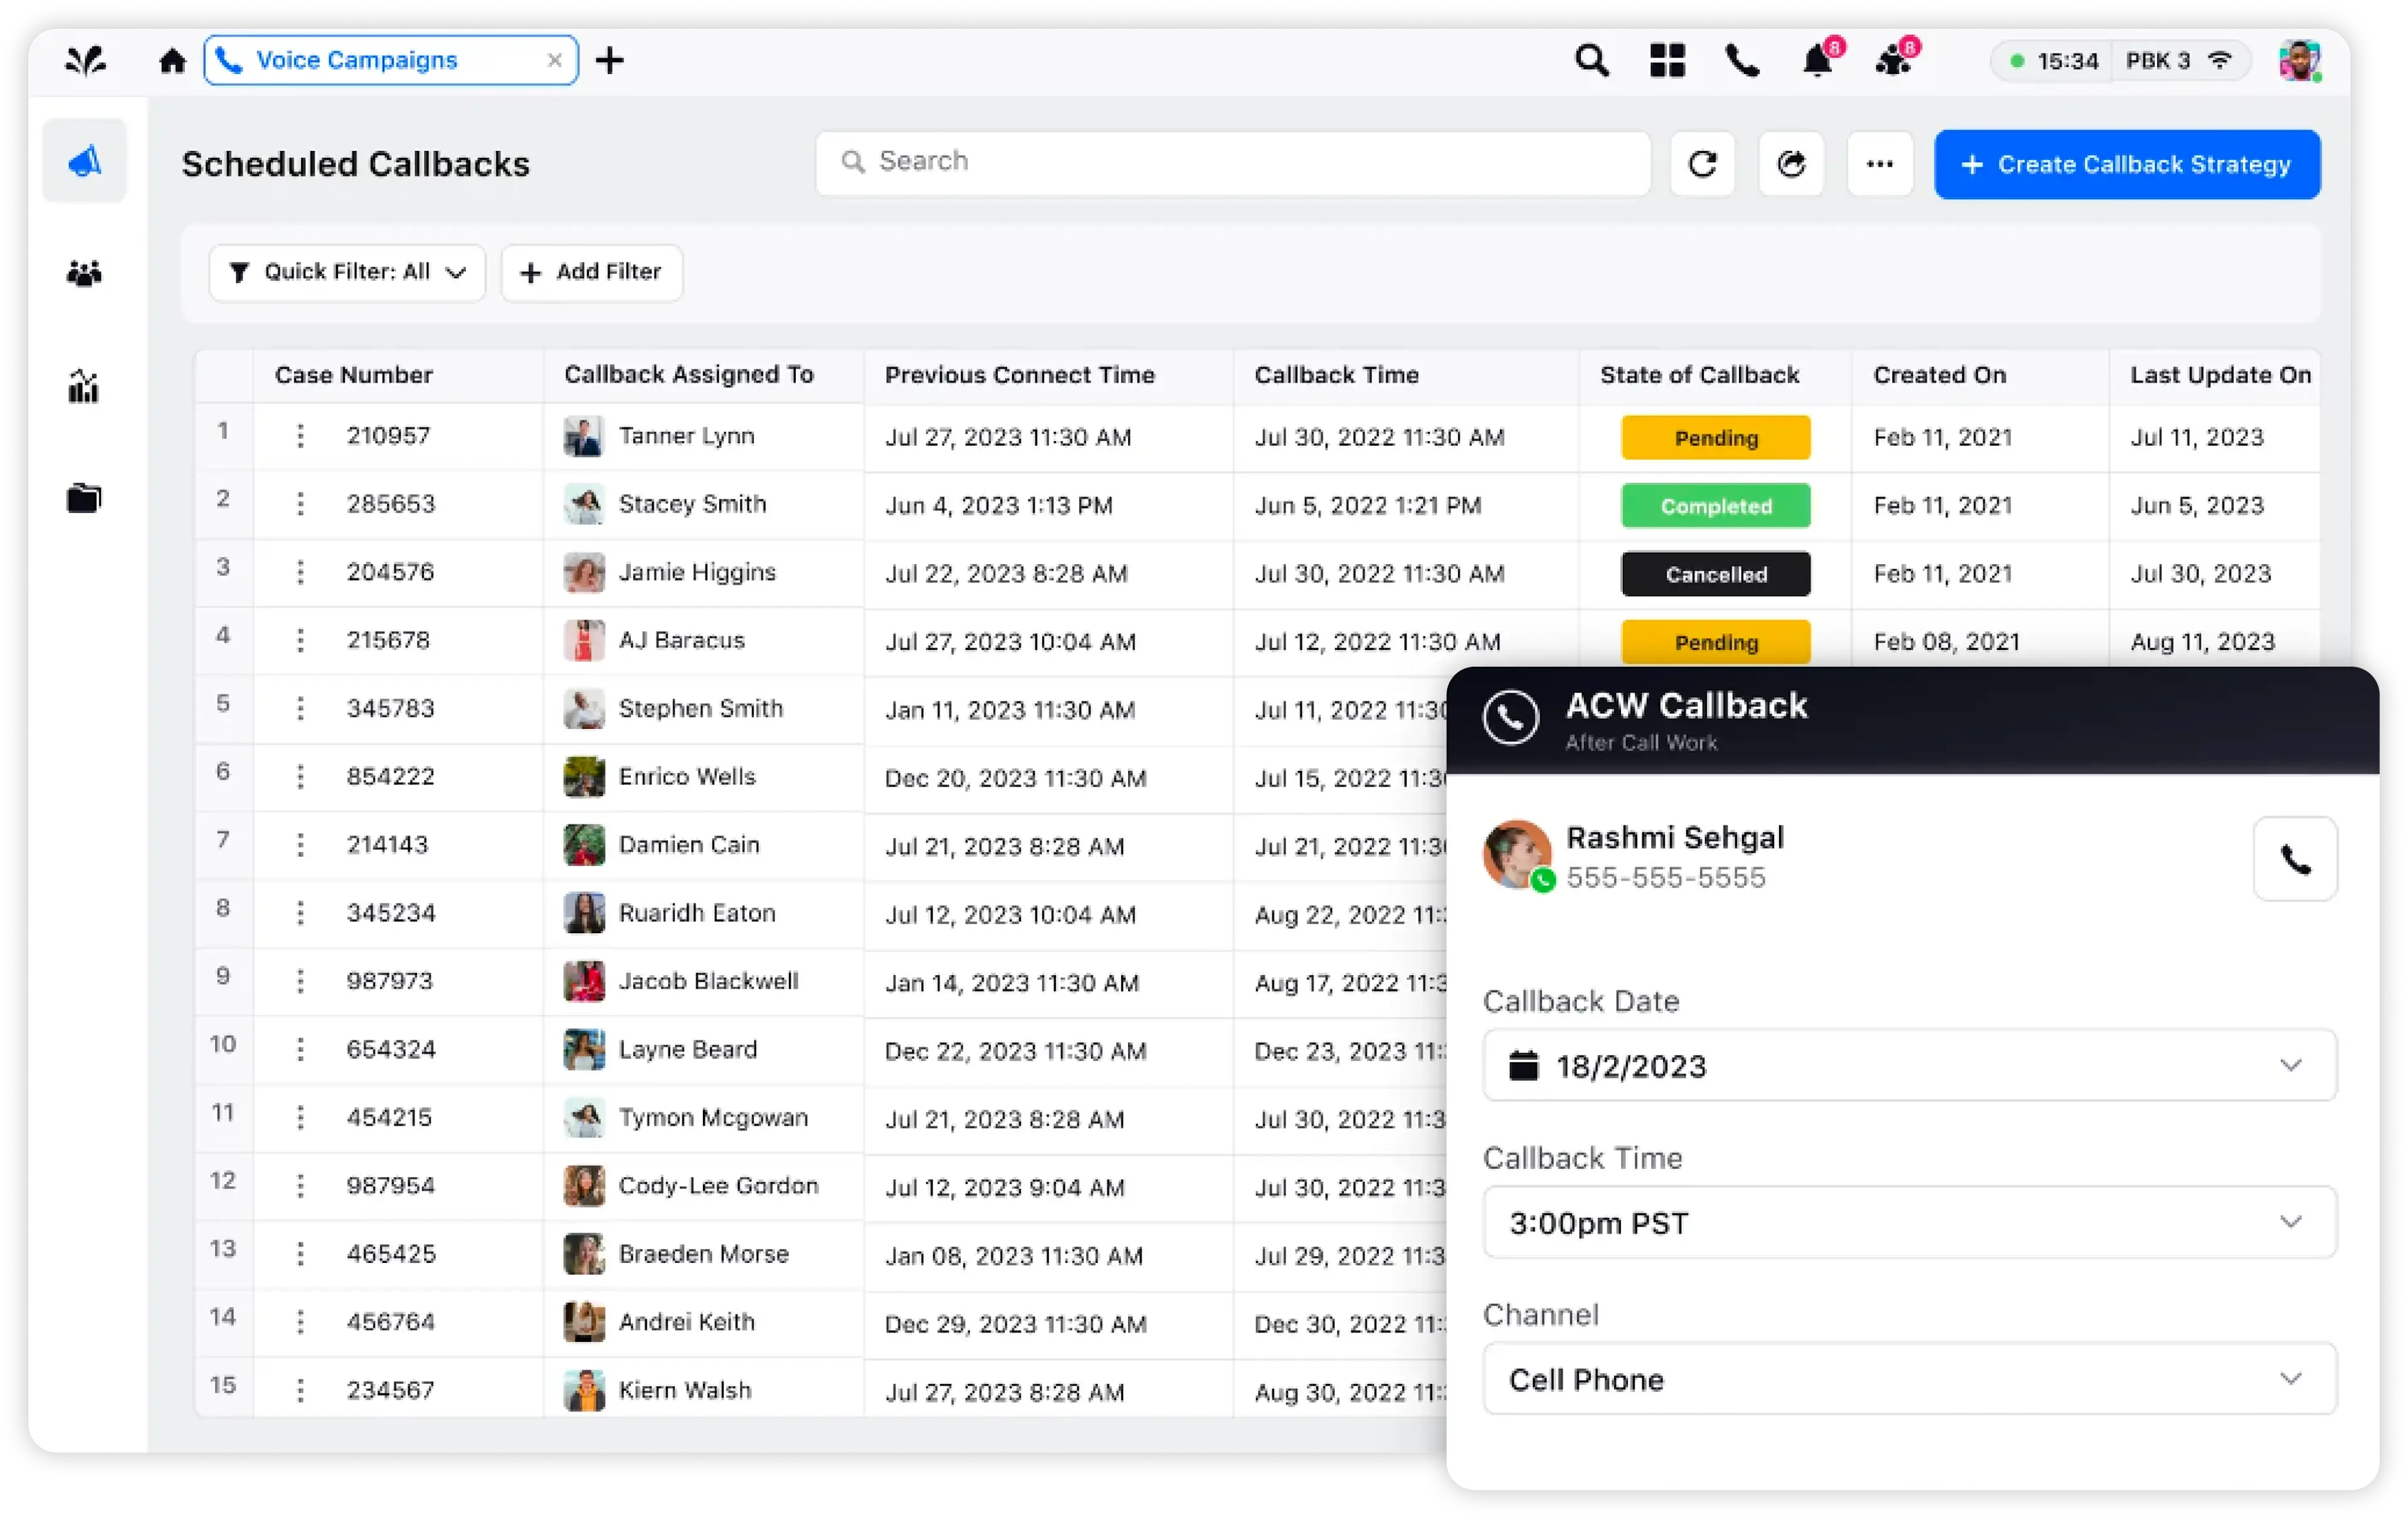Open row menu for case 987973
The height and width of the screenshot is (1518, 2408).
pos(300,981)
